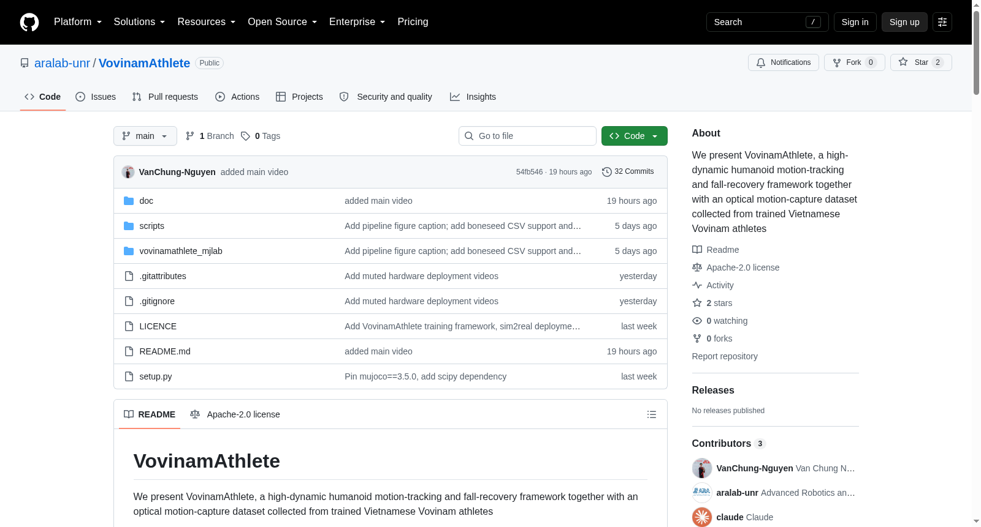The height and width of the screenshot is (527, 981).
Task: Click the branch icon beside 1 Branch
Action: coord(190,136)
